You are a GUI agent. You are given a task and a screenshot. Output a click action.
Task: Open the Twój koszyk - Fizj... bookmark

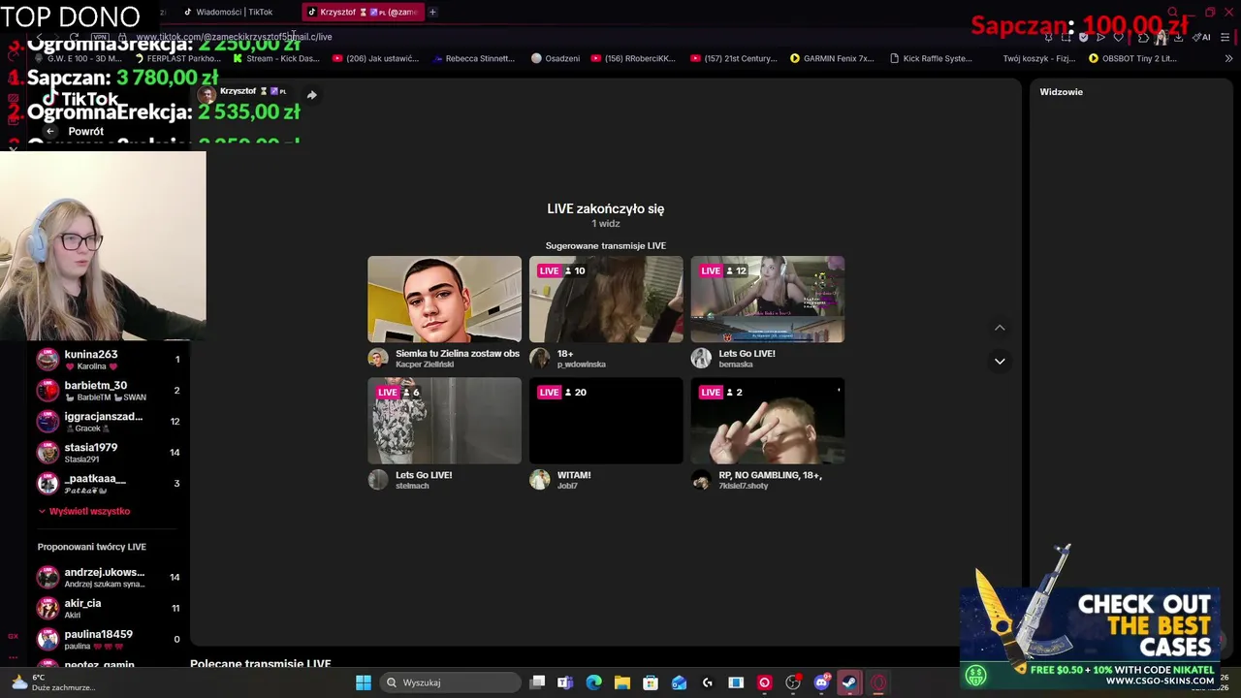tap(1039, 58)
